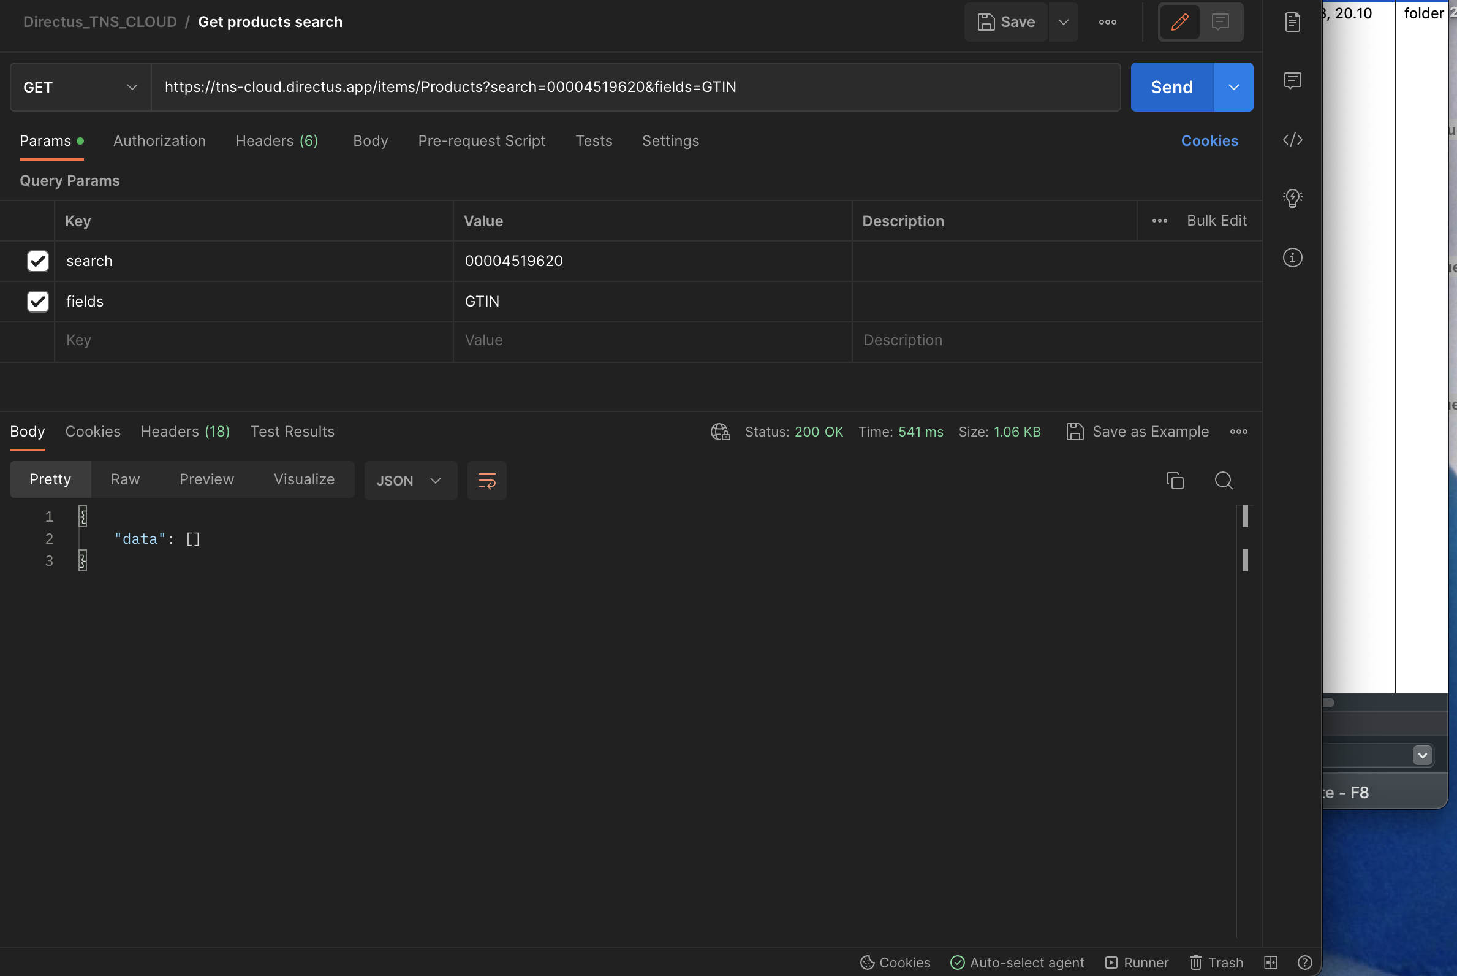Viewport: 1457px width, 976px height.
Task: Copy the response body
Action: tap(1175, 480)
